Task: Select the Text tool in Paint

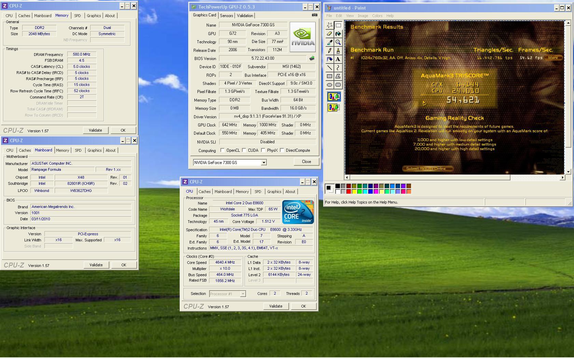Action: click(x=338, y=59)
